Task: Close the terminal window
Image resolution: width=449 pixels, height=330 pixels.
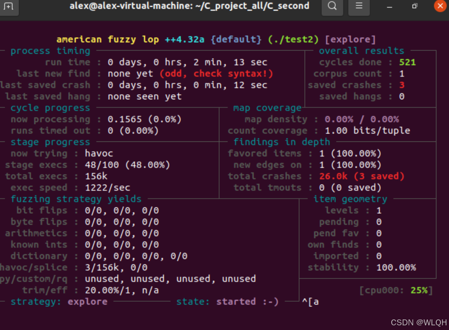Action: point(440,6)
